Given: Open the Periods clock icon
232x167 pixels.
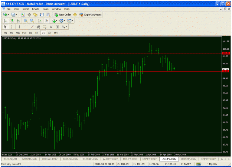Looking at the screenshot, I should click(61, 21).
